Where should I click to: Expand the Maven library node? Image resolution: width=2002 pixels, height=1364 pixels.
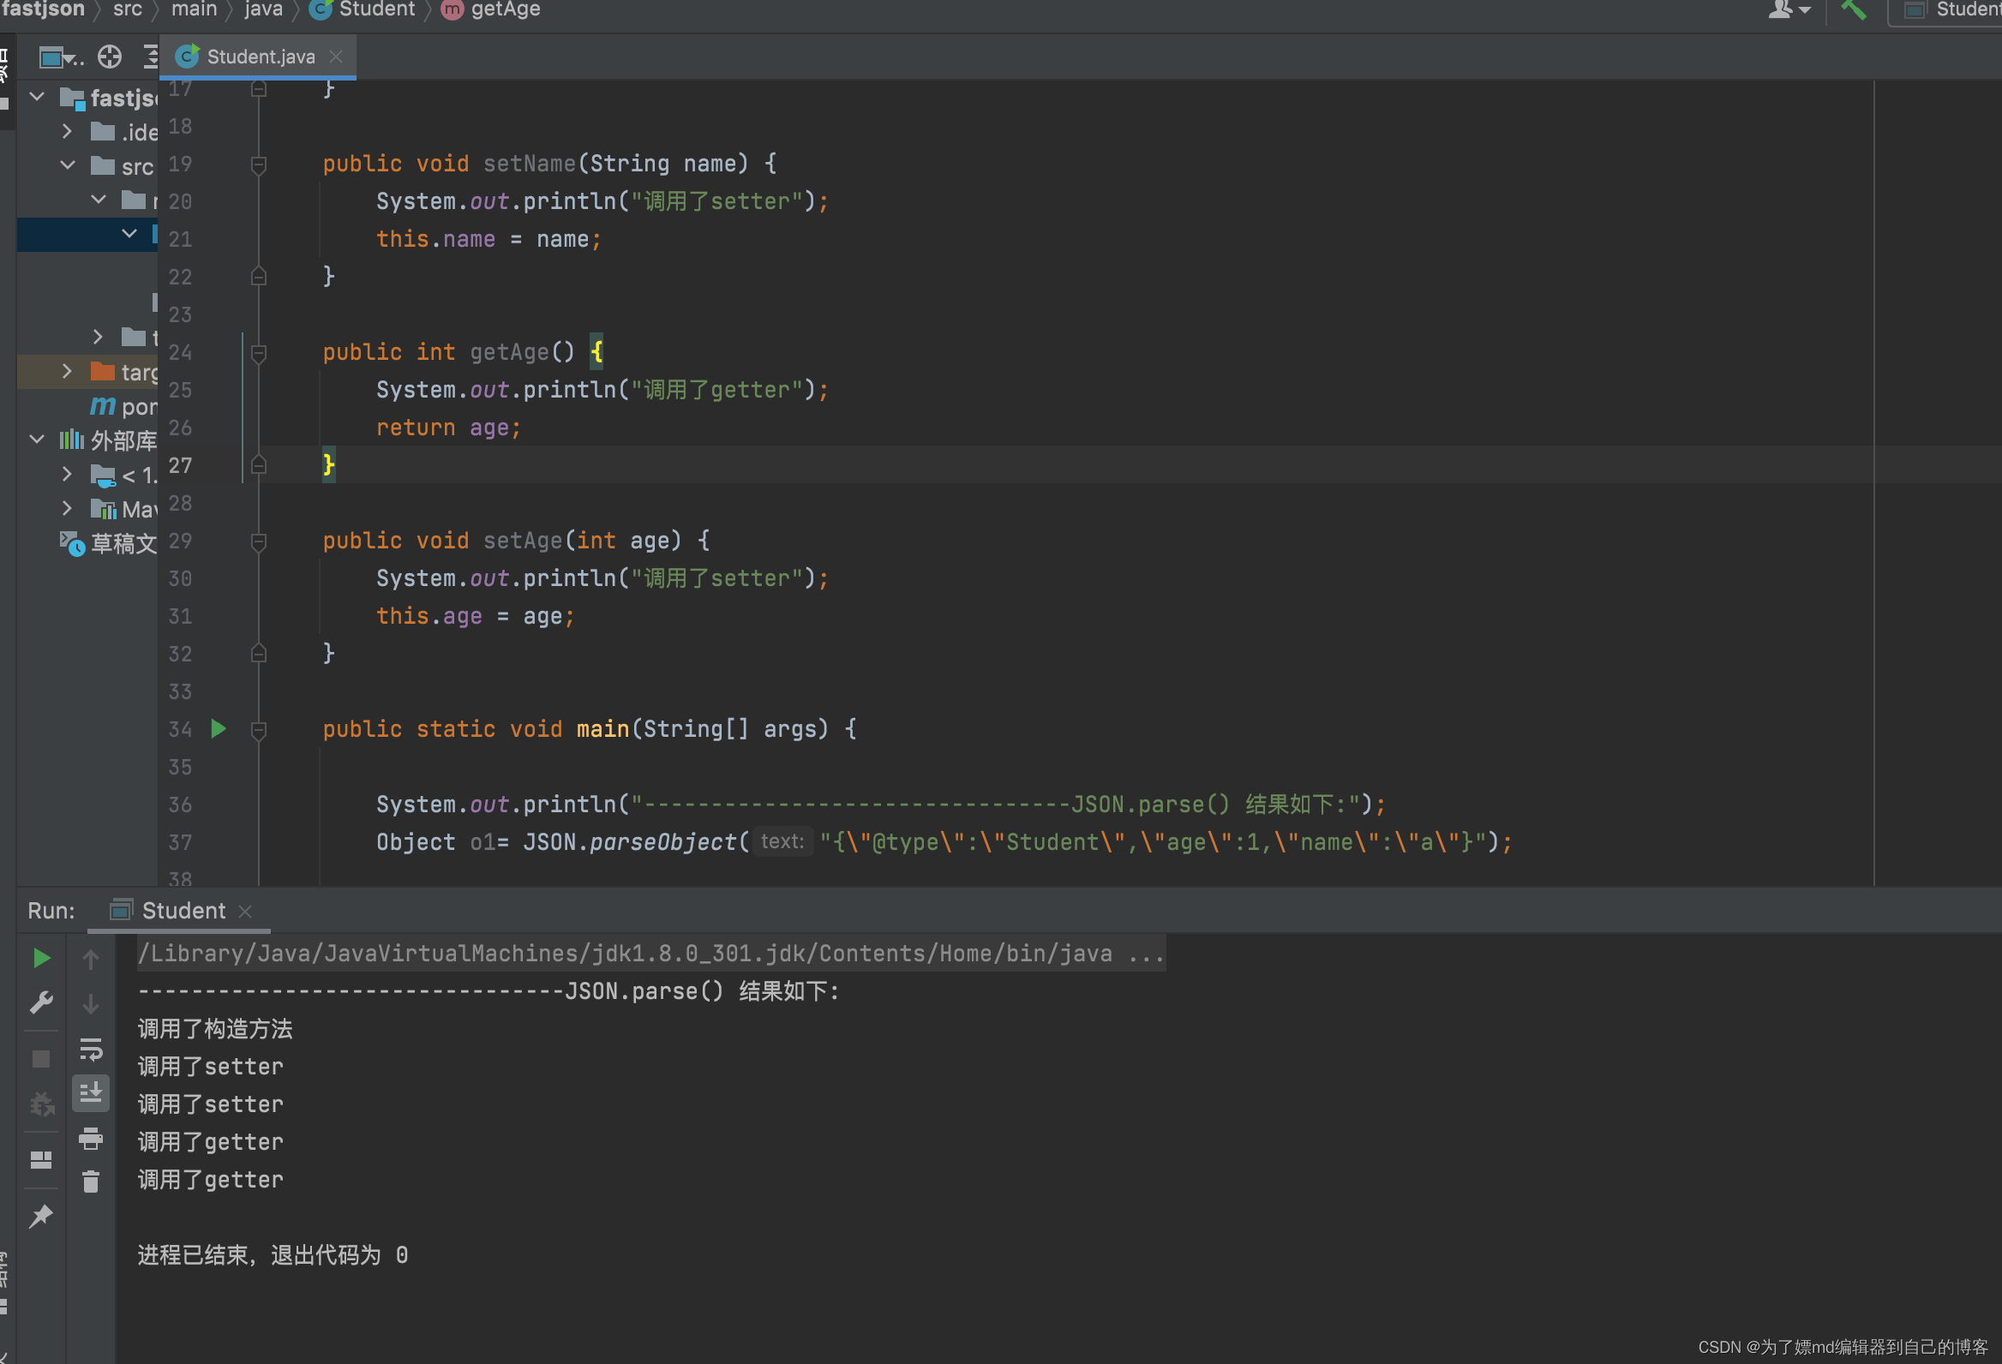(67, 508)
